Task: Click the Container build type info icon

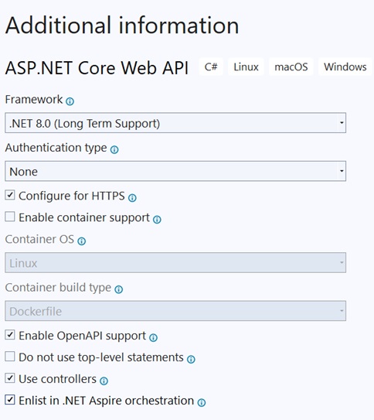Action: click(118, 289)
